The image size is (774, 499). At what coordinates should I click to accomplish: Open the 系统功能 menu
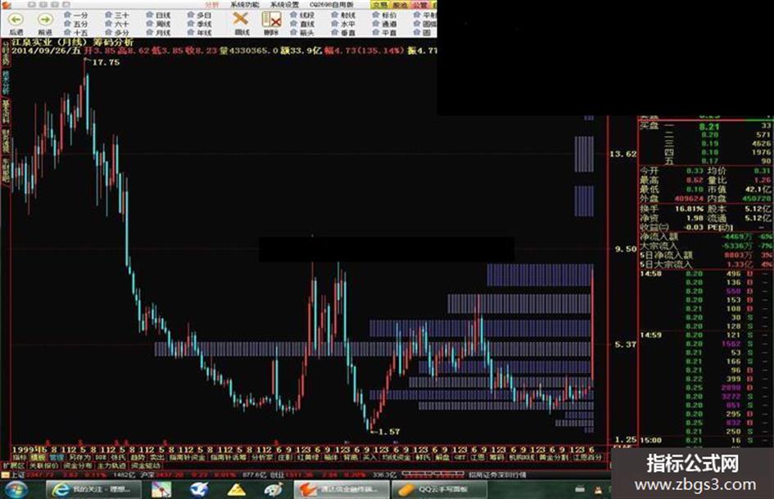[245, 4]
